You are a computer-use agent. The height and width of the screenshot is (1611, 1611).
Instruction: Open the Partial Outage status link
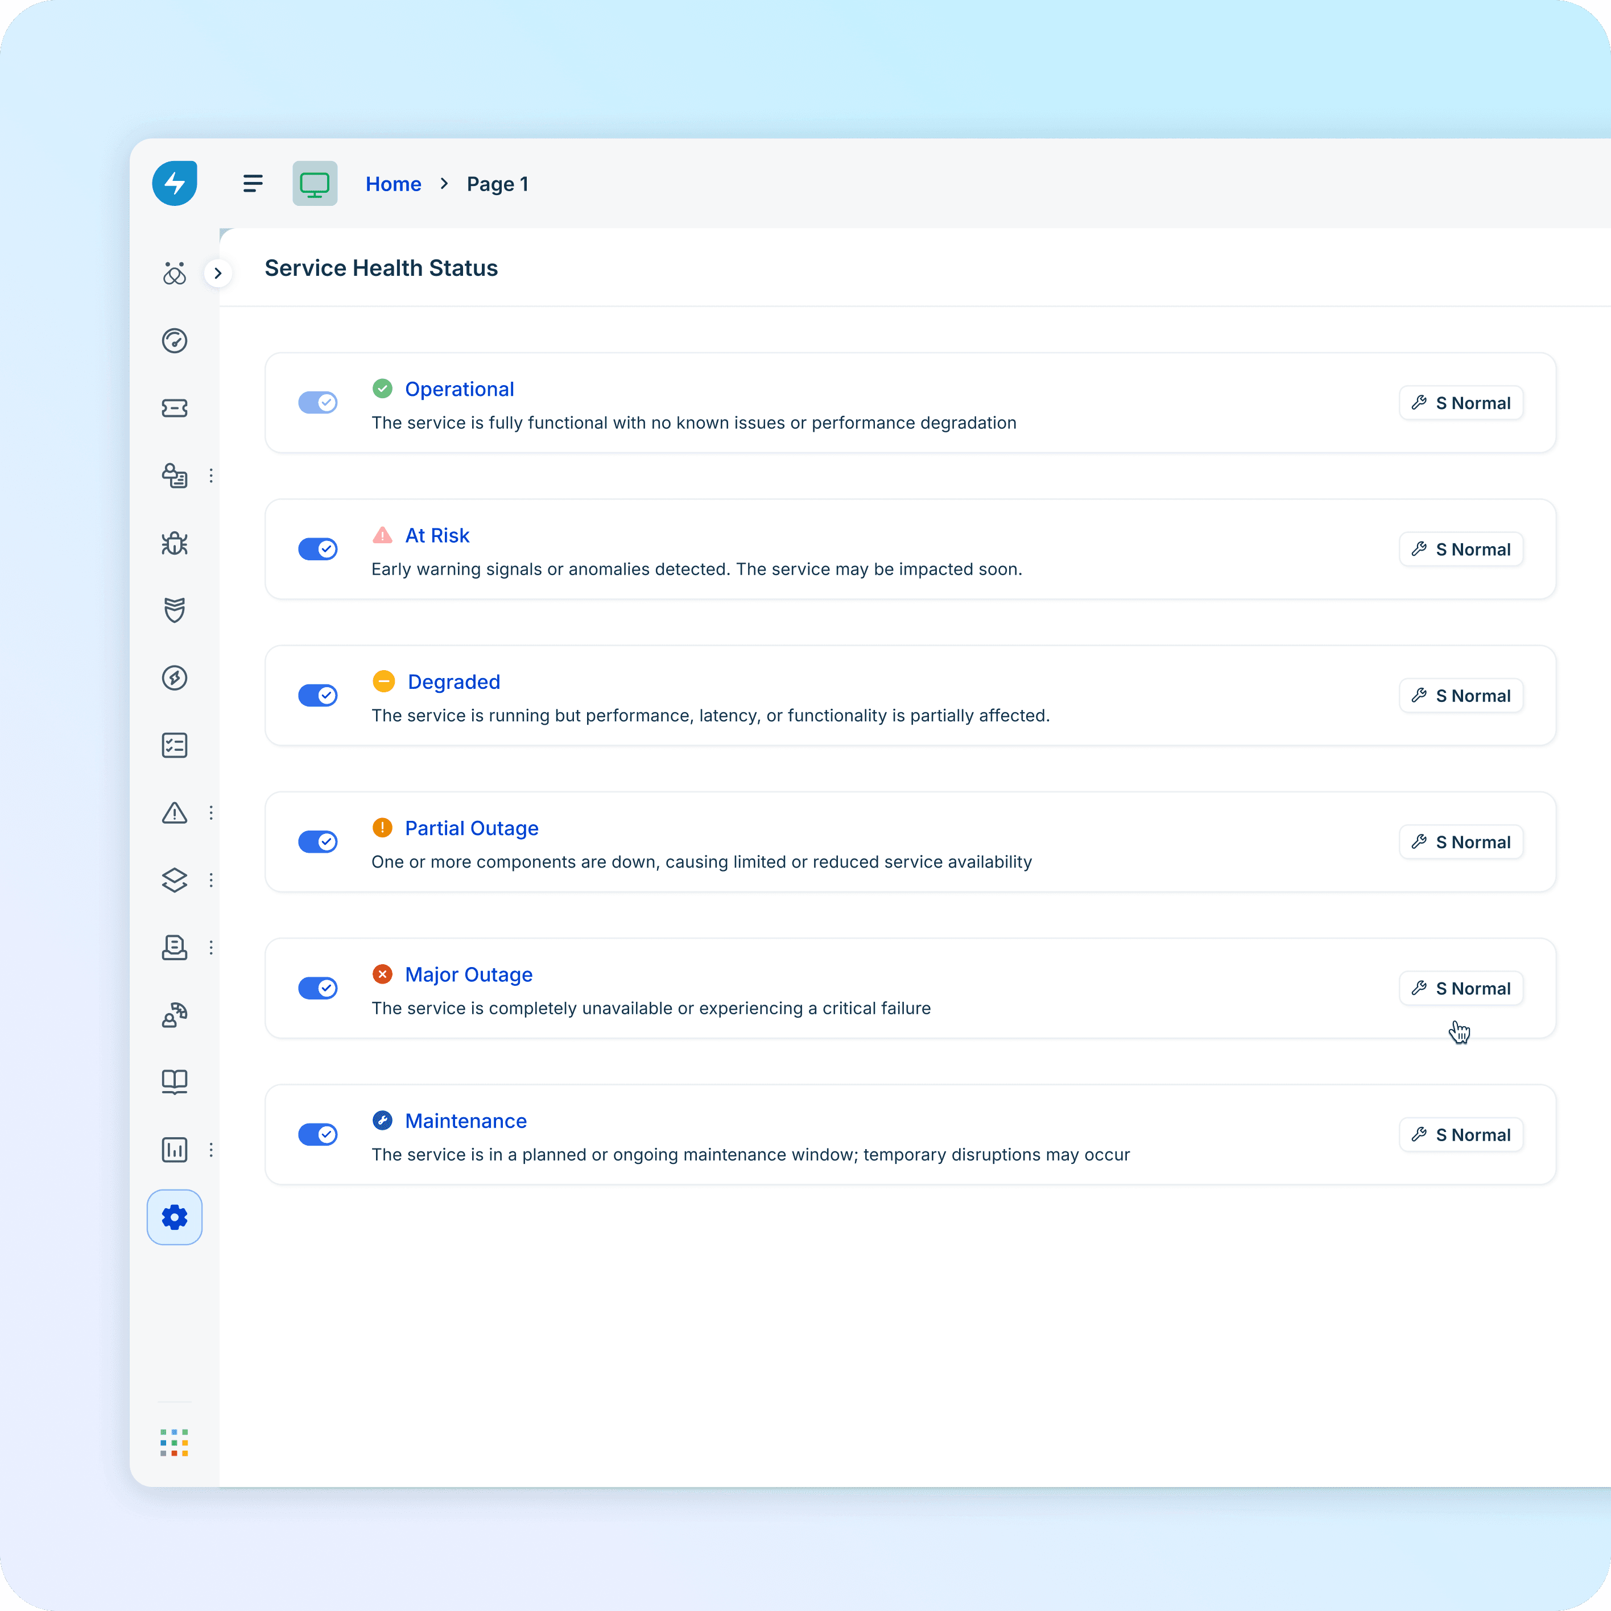(x=472, y=828)
